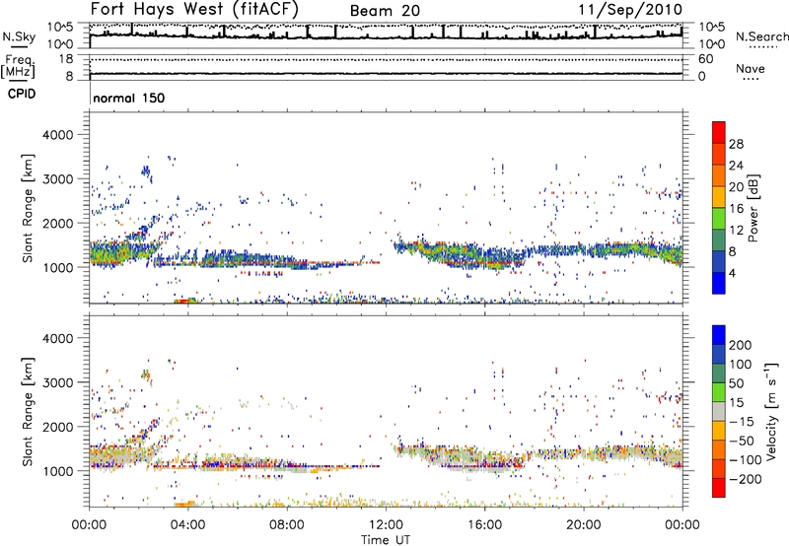The height and width of the screenshot is (546, 789).
Task: Click the 60 tick on Nave axis
Action: point(705,59)
